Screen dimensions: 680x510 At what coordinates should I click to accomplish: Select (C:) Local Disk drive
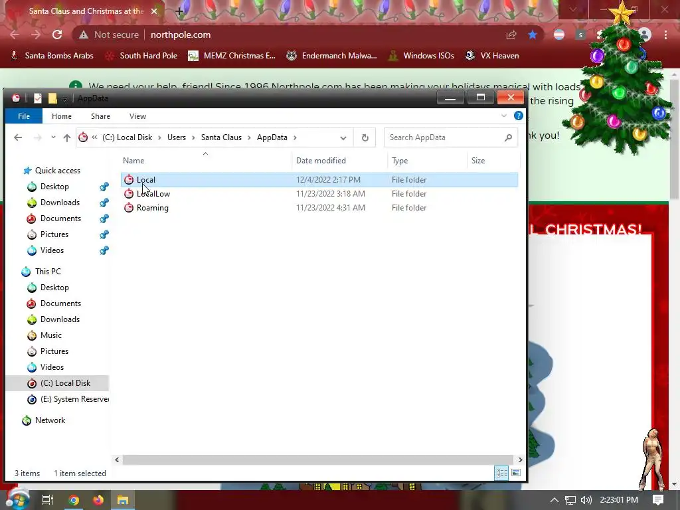tap(65, 383)
